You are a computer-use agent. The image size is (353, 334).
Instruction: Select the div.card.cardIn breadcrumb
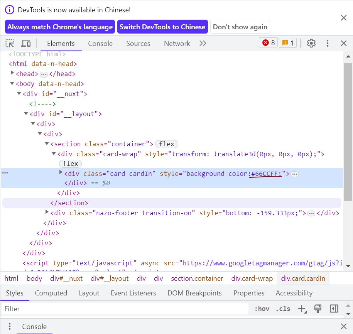click(x=303, y=278)
